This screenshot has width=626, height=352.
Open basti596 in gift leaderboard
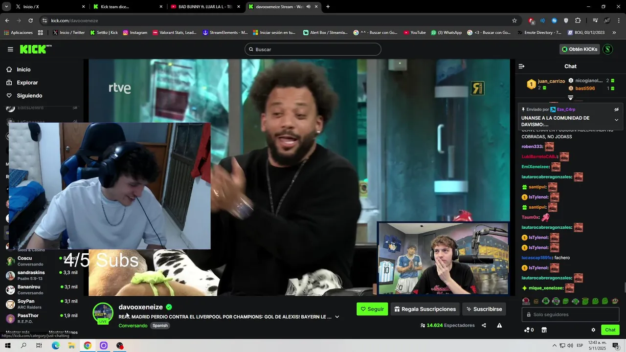[585, 88]
